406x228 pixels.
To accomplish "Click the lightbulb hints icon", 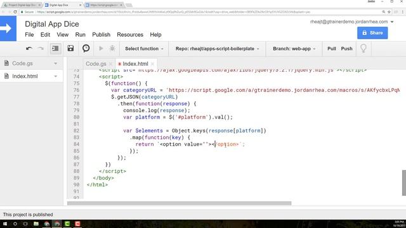I will tap(363, 48).
